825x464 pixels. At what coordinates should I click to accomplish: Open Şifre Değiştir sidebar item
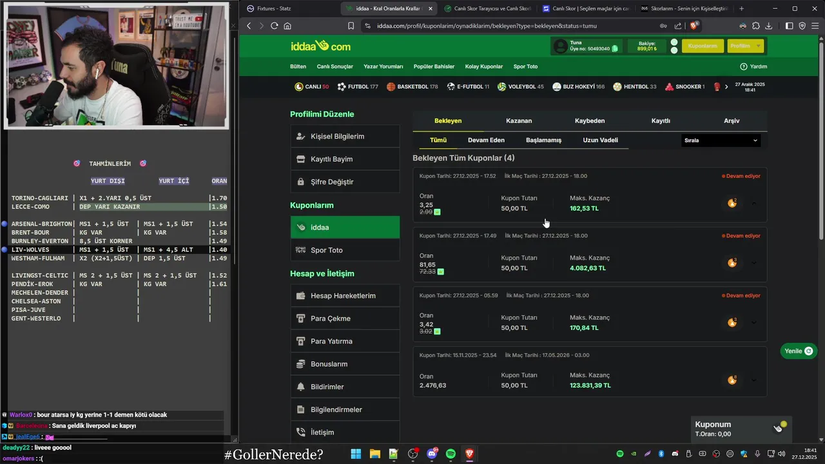point(345,182)
